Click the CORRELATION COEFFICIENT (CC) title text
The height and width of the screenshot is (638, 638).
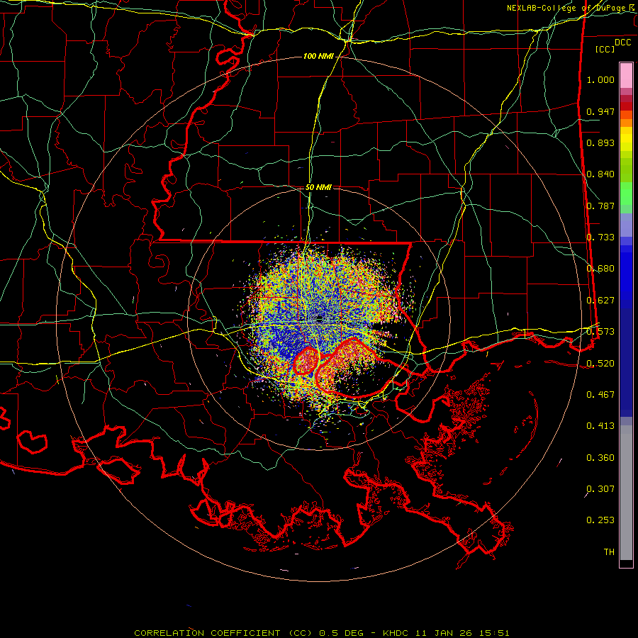click(223, 633)
